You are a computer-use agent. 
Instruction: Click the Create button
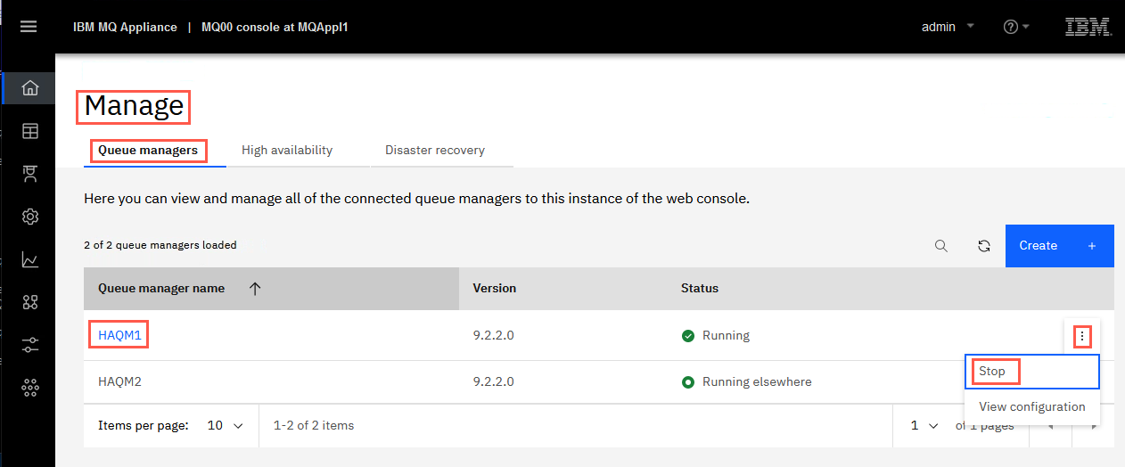click(1060, 246)
